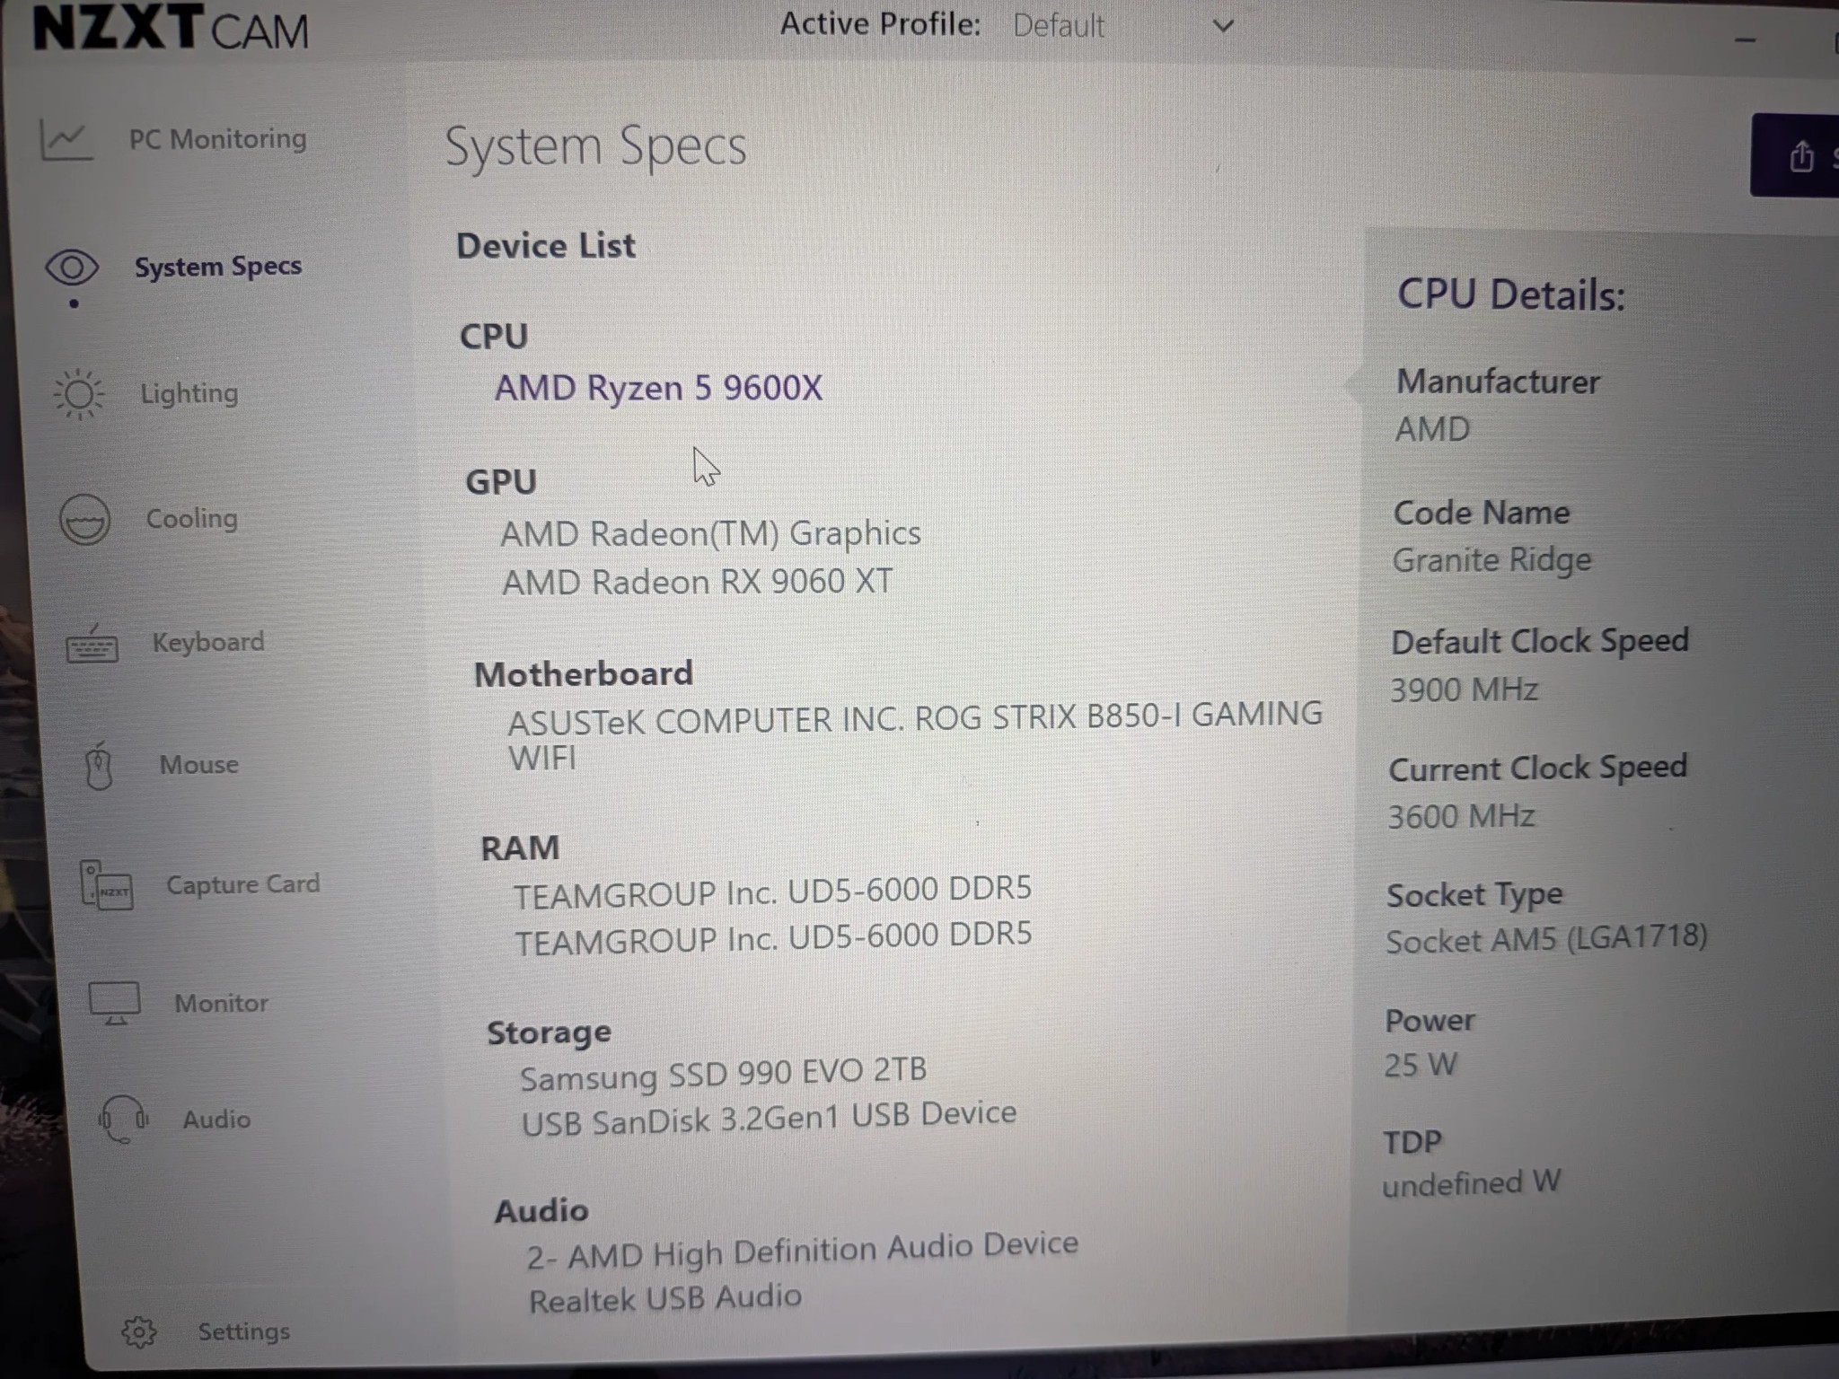Click the 3600 MHz current clock value

(1461, 816)
